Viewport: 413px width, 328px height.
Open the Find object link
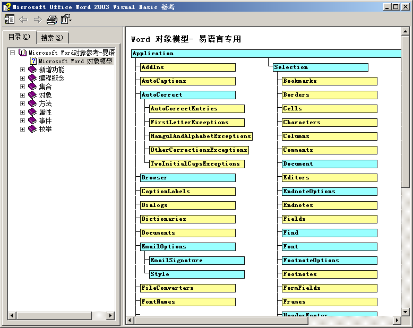tap(330, 232)
